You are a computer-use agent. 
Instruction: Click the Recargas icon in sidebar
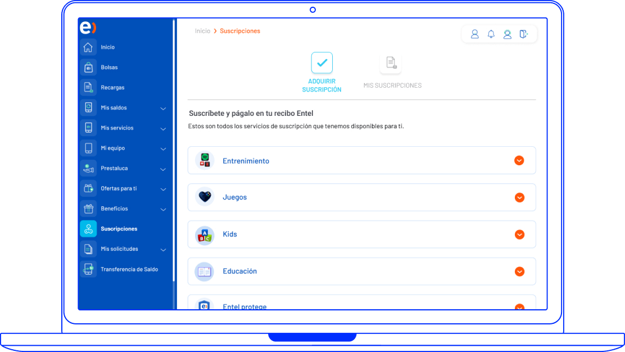pos(88,88)
